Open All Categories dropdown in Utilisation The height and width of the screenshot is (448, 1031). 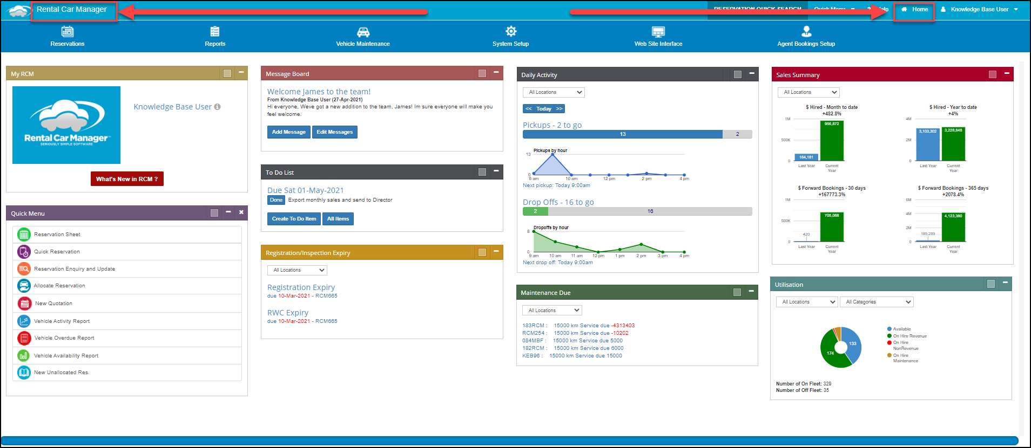coord(877,302)
